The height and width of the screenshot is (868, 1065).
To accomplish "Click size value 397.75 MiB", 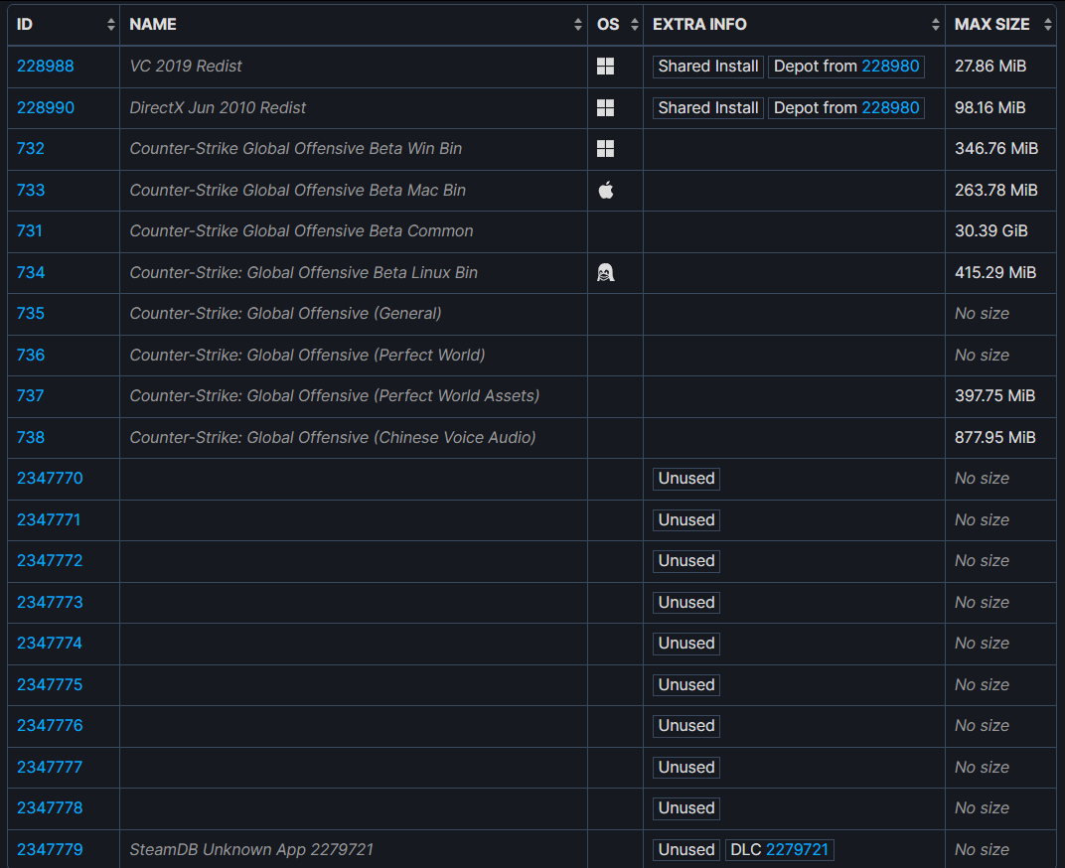I will (995, 395).
